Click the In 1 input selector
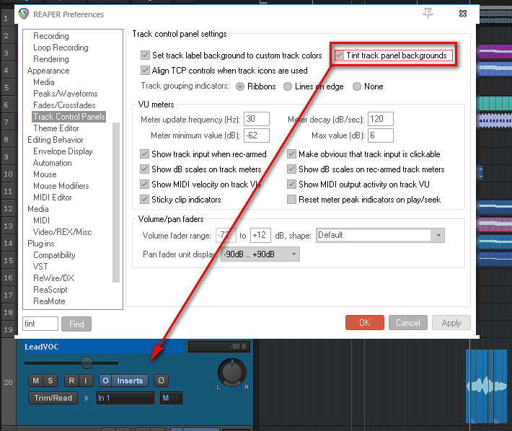The width and height of the screenshot is (512, 431). point(125,398)
